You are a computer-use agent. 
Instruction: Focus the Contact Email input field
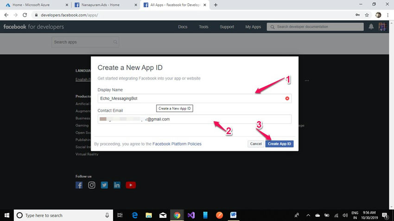tap(195, 119)
